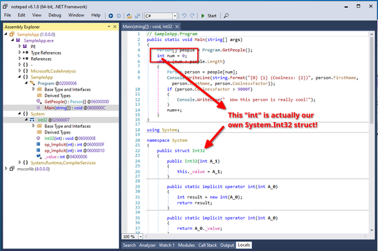Screen dimensions: 378x251
Task: Click the green Start debugging button
Action: click(x=209, y=16)
